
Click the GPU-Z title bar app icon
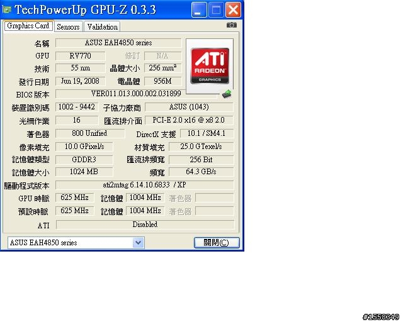click(7, 10)
